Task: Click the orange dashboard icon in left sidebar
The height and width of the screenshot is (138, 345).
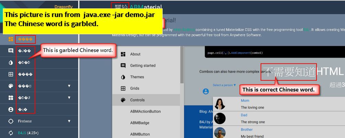Action: pyautogui.click(x=11, y=39)
